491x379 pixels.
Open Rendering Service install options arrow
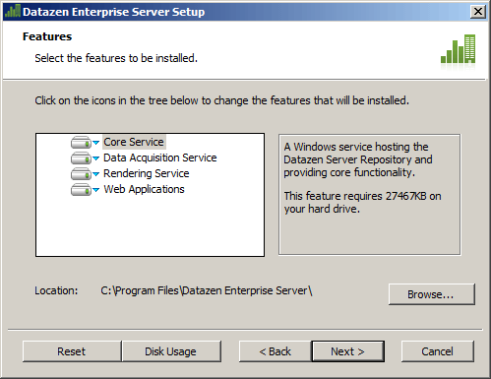[95, 174]
